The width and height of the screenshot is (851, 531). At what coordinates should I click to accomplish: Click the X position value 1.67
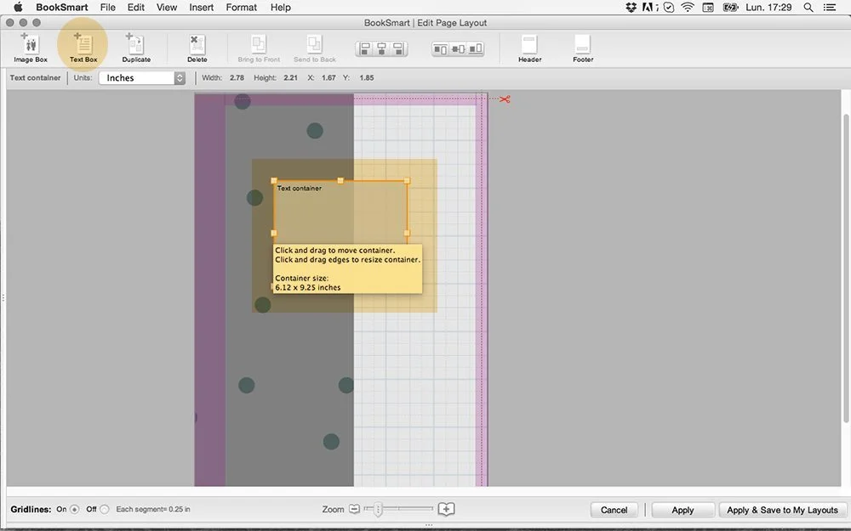coord(328,77)
